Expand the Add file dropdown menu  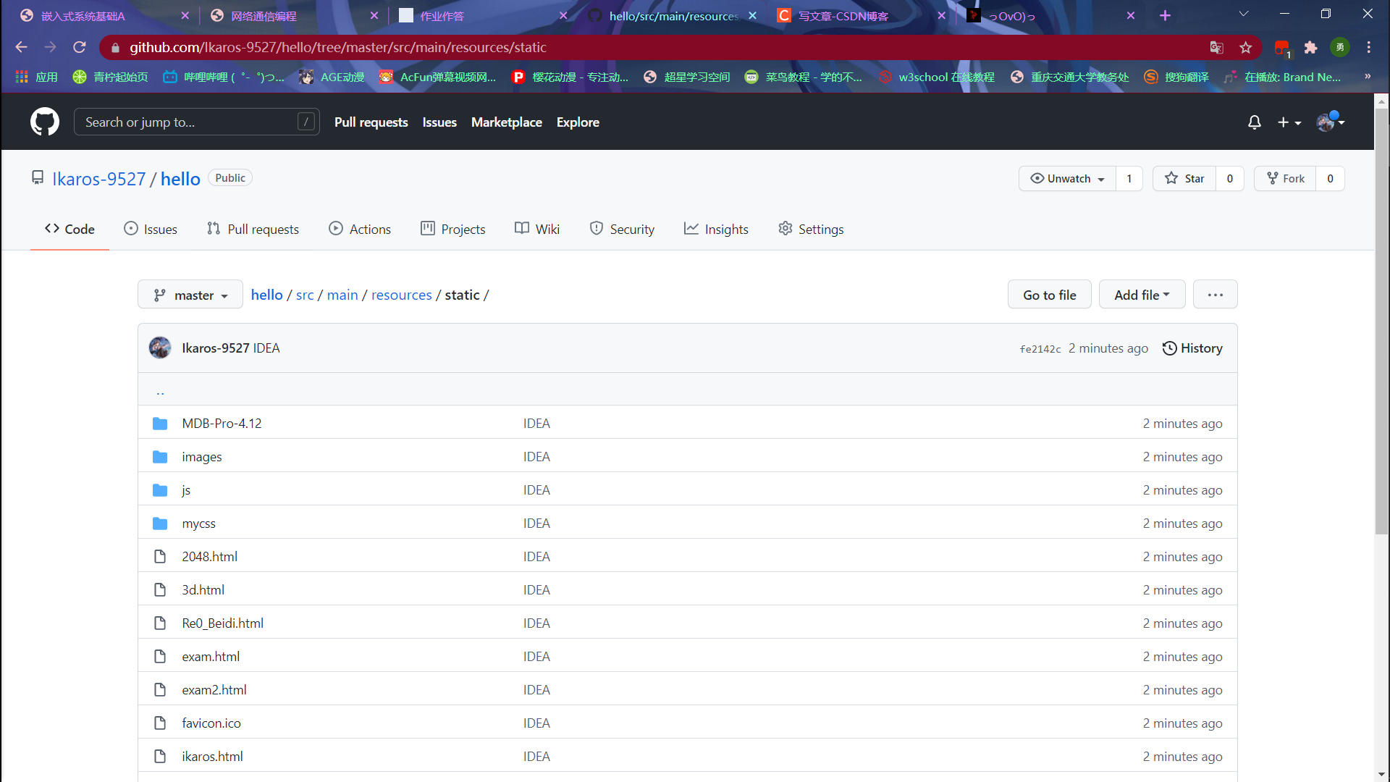pyautogui.click(x=1142, y=294)
